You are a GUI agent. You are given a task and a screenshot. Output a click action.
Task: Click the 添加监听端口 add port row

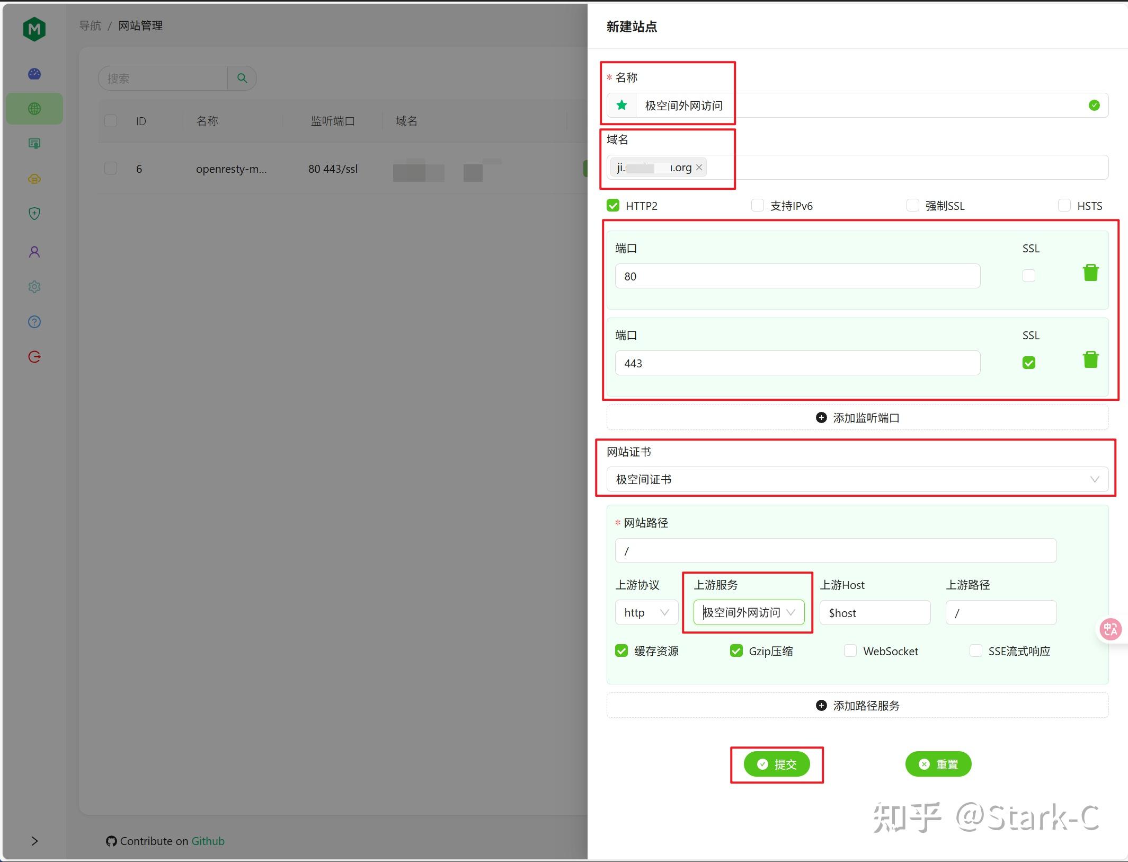click(x=856, y=417)
